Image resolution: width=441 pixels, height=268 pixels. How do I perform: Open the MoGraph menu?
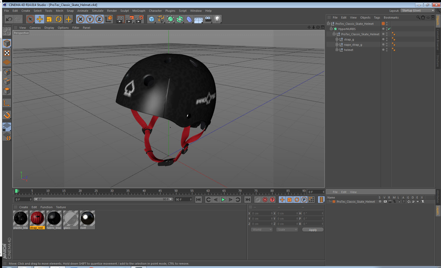point(139,11)
